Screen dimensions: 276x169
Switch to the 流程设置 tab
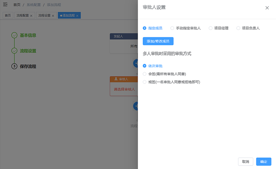pyautogui.click(x=45, y=15)
